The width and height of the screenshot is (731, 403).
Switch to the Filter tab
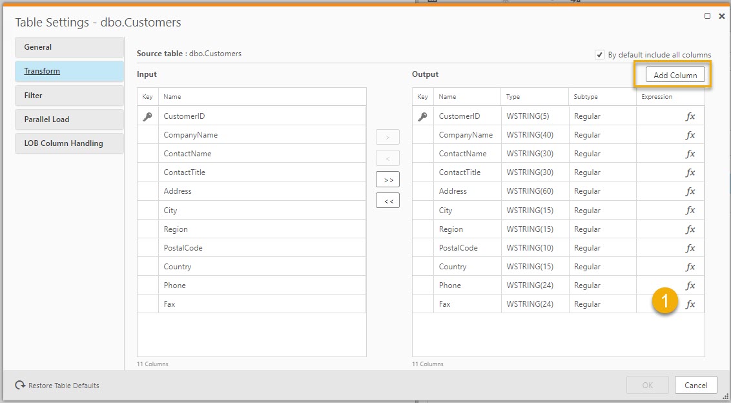pyautogui.click(x=69, y=96)
